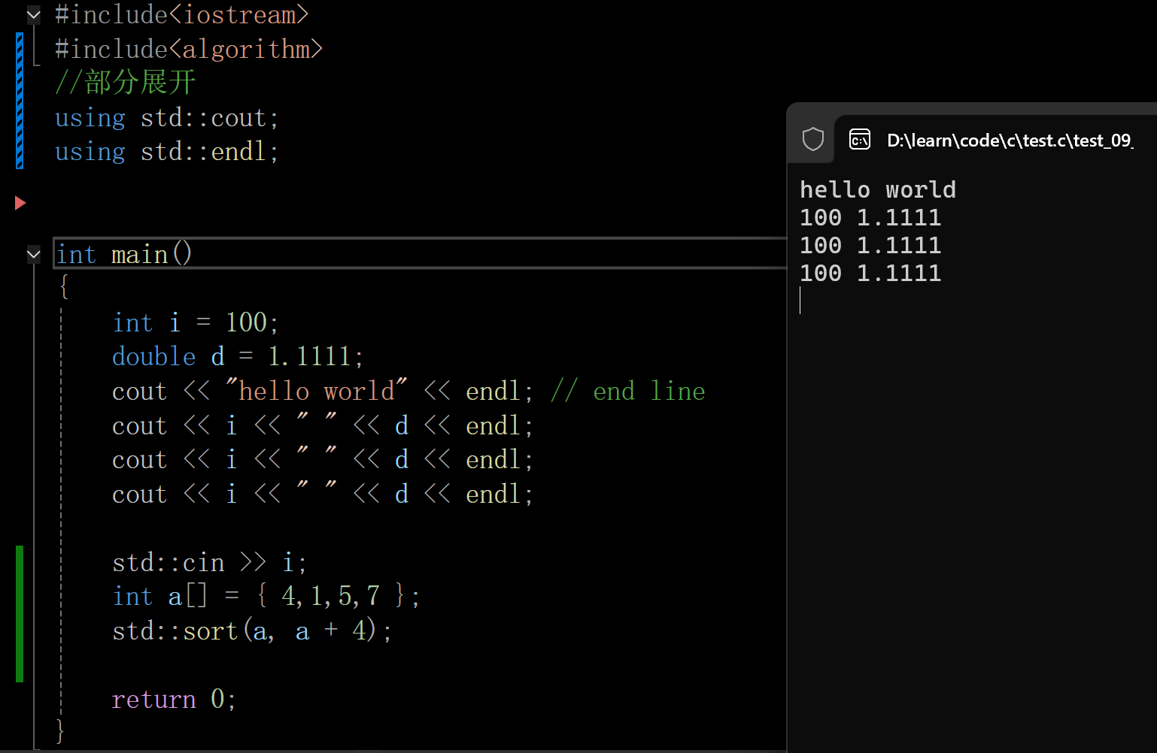Image resolution: width=1157 pixels, height=753 pixels.
Task: Click the 'int i = 100;' declaration
Action: pos(196,322)
